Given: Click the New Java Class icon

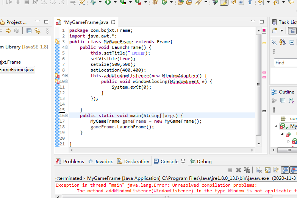Looking at the screenshot, I should 164,2.
